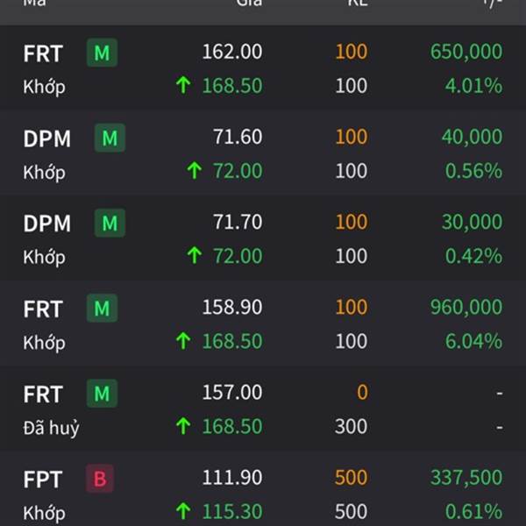Click the Đã huỷ status label
The image size is (526, 526).
[x=51, y=428]
